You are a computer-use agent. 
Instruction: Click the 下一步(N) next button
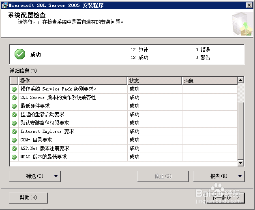tap(225, 198)
